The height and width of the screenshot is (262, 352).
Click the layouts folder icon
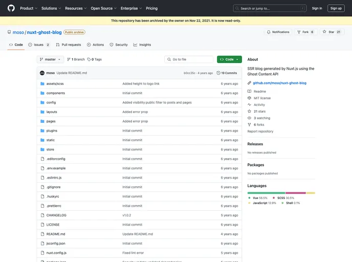click(x=42, y=112)
